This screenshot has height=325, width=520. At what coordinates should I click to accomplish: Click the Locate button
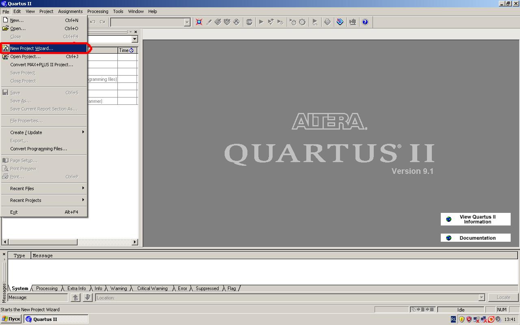503,297
